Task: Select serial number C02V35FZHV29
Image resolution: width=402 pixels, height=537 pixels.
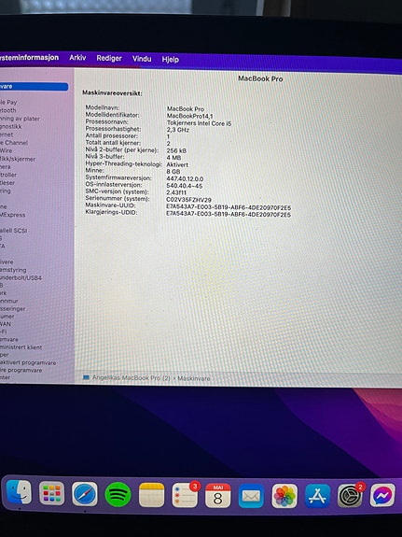Action: pos(188,200)
